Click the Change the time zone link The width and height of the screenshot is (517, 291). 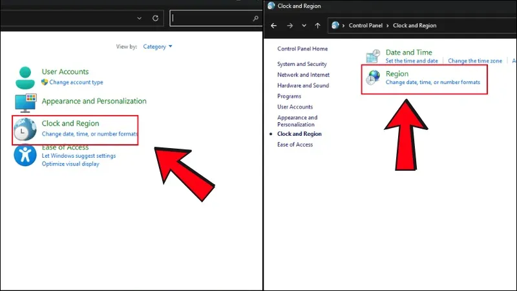(x=475, y=61)
